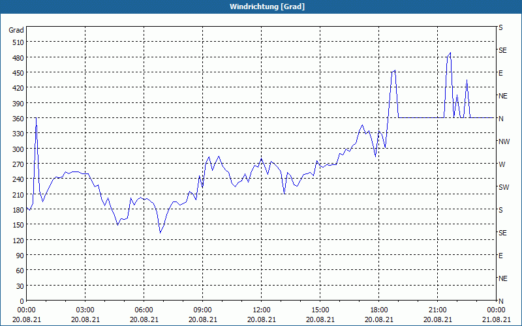The height and width of the screenshot is (326, 522).
Task: Click the "Grad" unit label above y-axis
Action: coord(16,30)
